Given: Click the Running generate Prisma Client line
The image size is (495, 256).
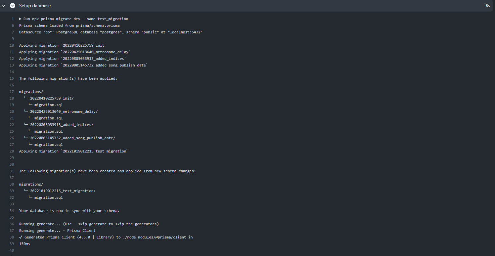Looking at the screenshot, I should [57, 231].
